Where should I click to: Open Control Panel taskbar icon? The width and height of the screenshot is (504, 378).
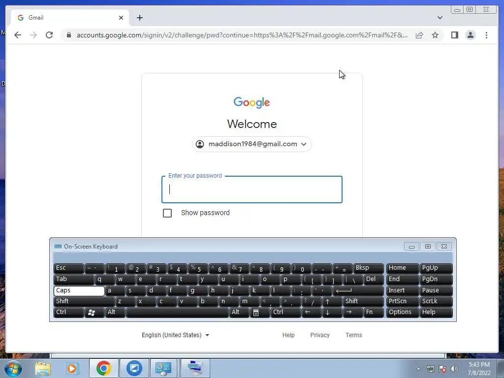click(x=163, y=368)
